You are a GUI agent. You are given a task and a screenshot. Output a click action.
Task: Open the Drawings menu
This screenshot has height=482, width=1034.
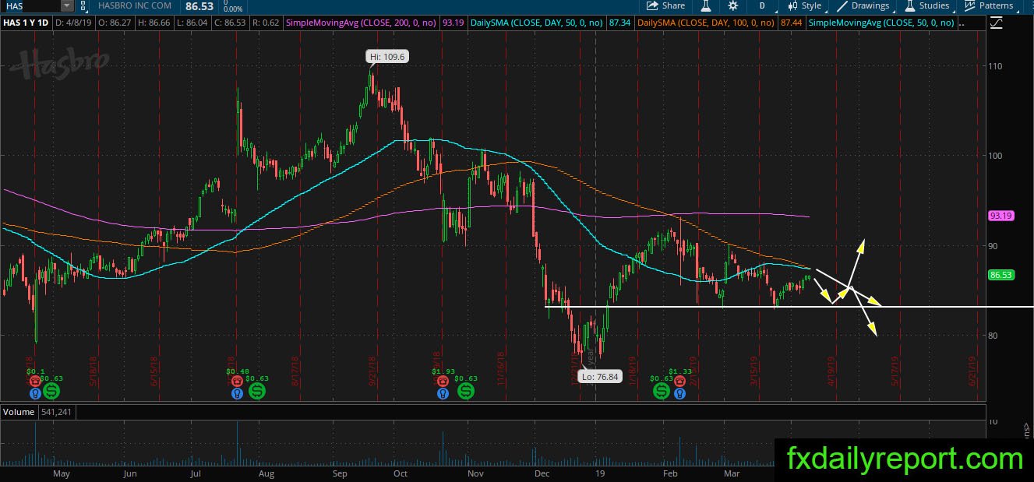(863, 5)
